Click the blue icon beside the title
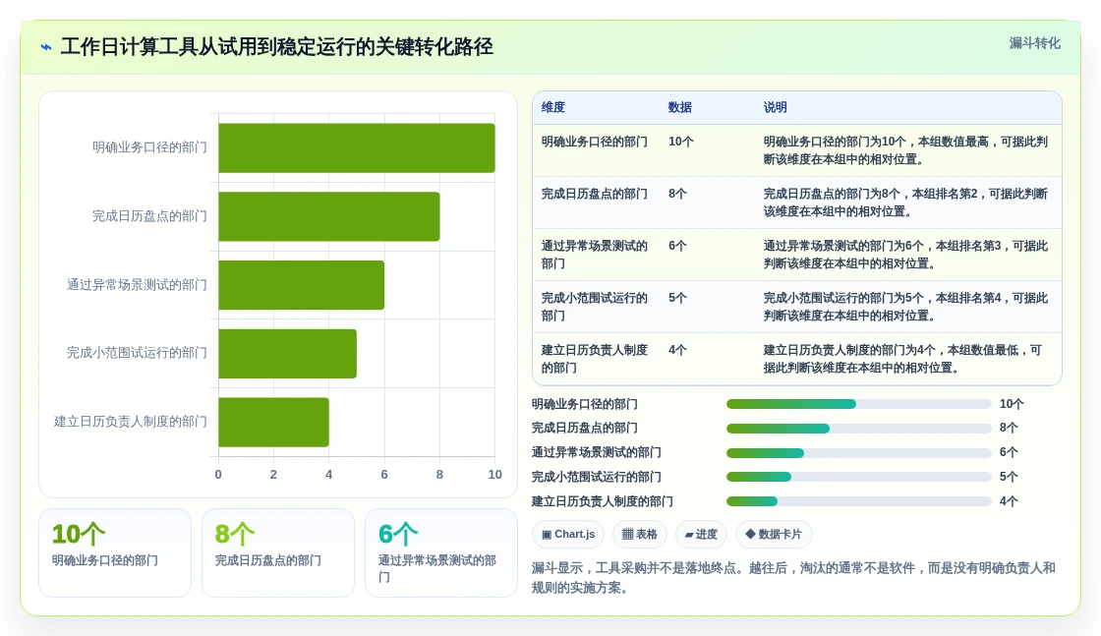Screen dimensions: 1101x636 click(x=46, y=47)
